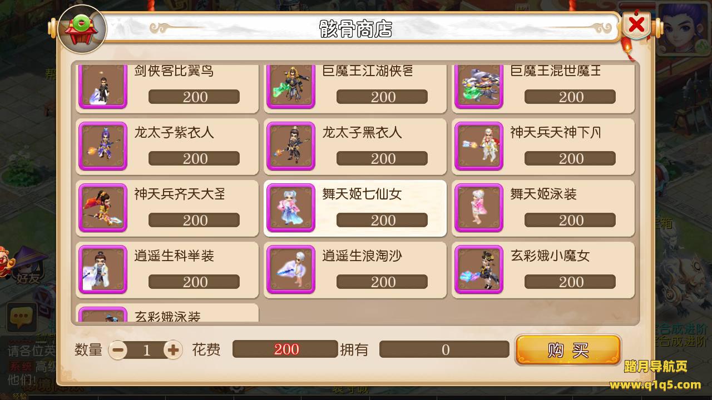Select the 玄彩娥小魔女 costume icon
Image resolution: width=712 pixels, height=400 pixels.
479,270
